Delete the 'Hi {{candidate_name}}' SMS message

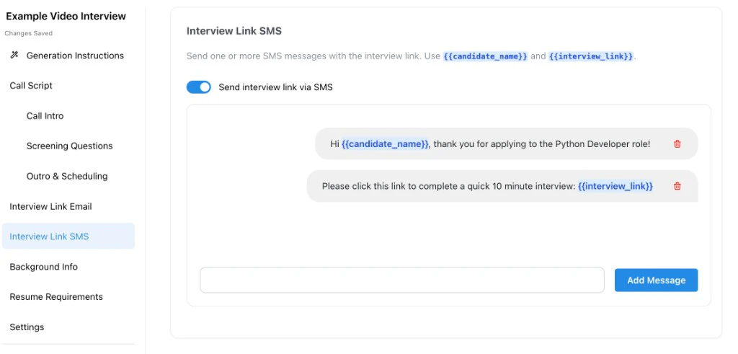pyautogui.click(x=677, y=144)
